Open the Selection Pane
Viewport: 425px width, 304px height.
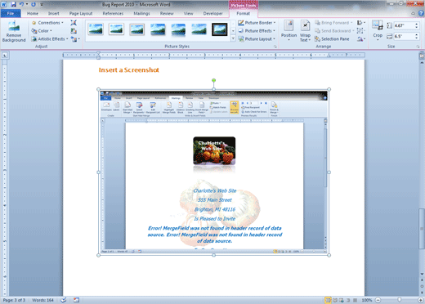[x=332, y=39]
